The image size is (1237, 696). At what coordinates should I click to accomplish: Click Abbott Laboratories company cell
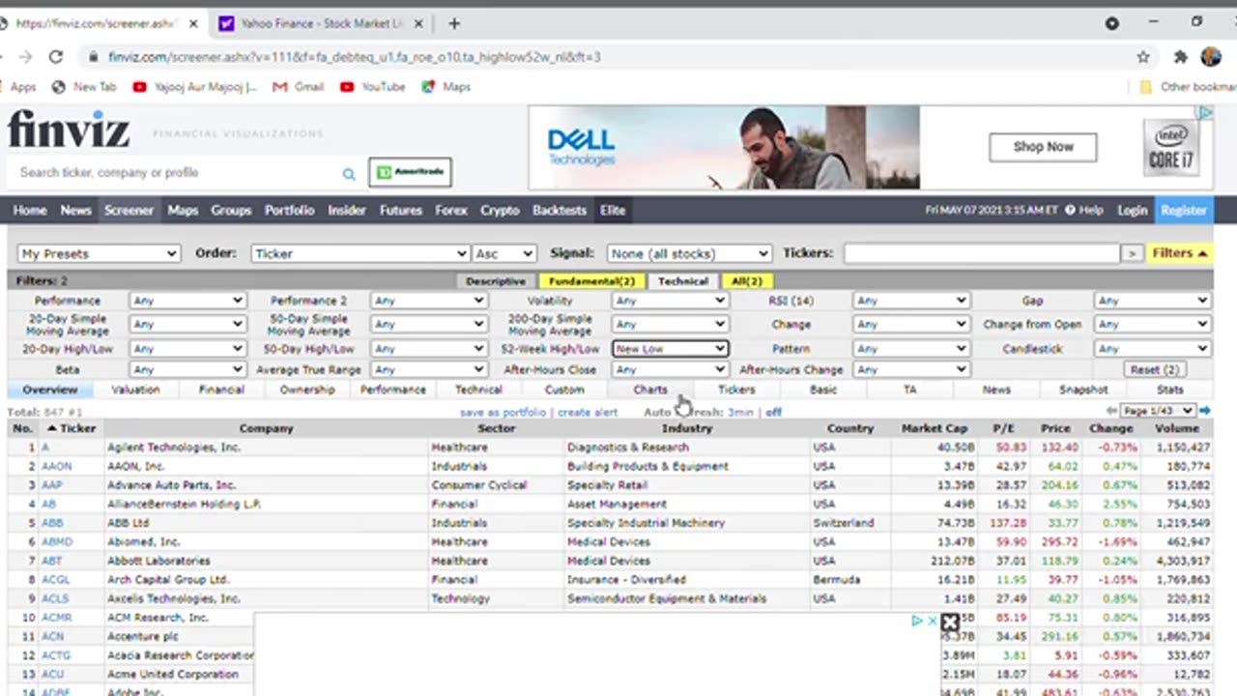(x=265, y=561)
